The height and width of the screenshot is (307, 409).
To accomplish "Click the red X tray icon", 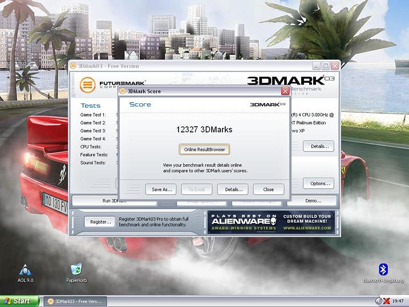I will 387,301.
